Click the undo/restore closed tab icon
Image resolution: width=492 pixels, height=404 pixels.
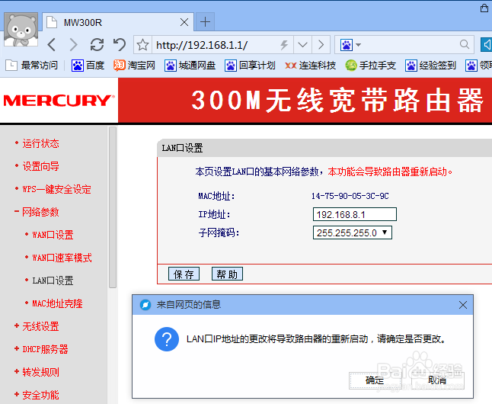(x=120, y=45)
